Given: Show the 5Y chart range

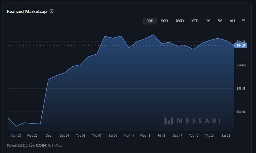Looking at the screenshot, I should click(220, 21).
